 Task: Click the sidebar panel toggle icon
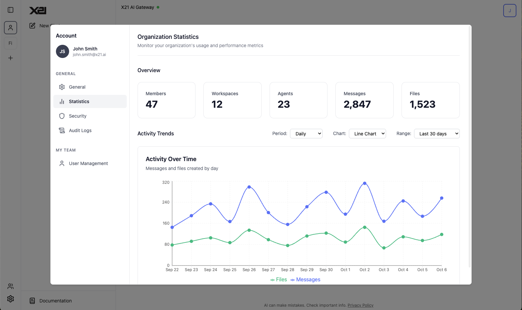(11, 10)
